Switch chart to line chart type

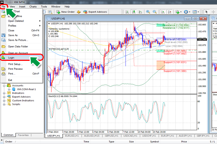click(x=140, y=12)
